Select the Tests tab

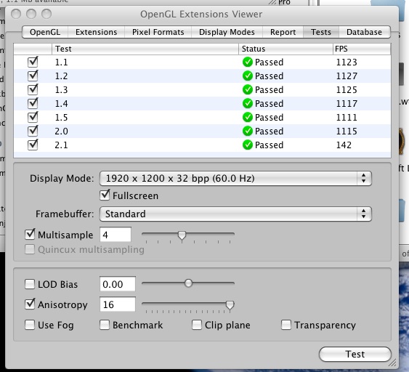coord(321,32)
